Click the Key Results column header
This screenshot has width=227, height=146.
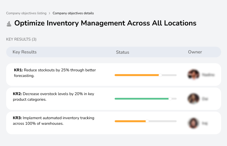[x=24, y=52]
